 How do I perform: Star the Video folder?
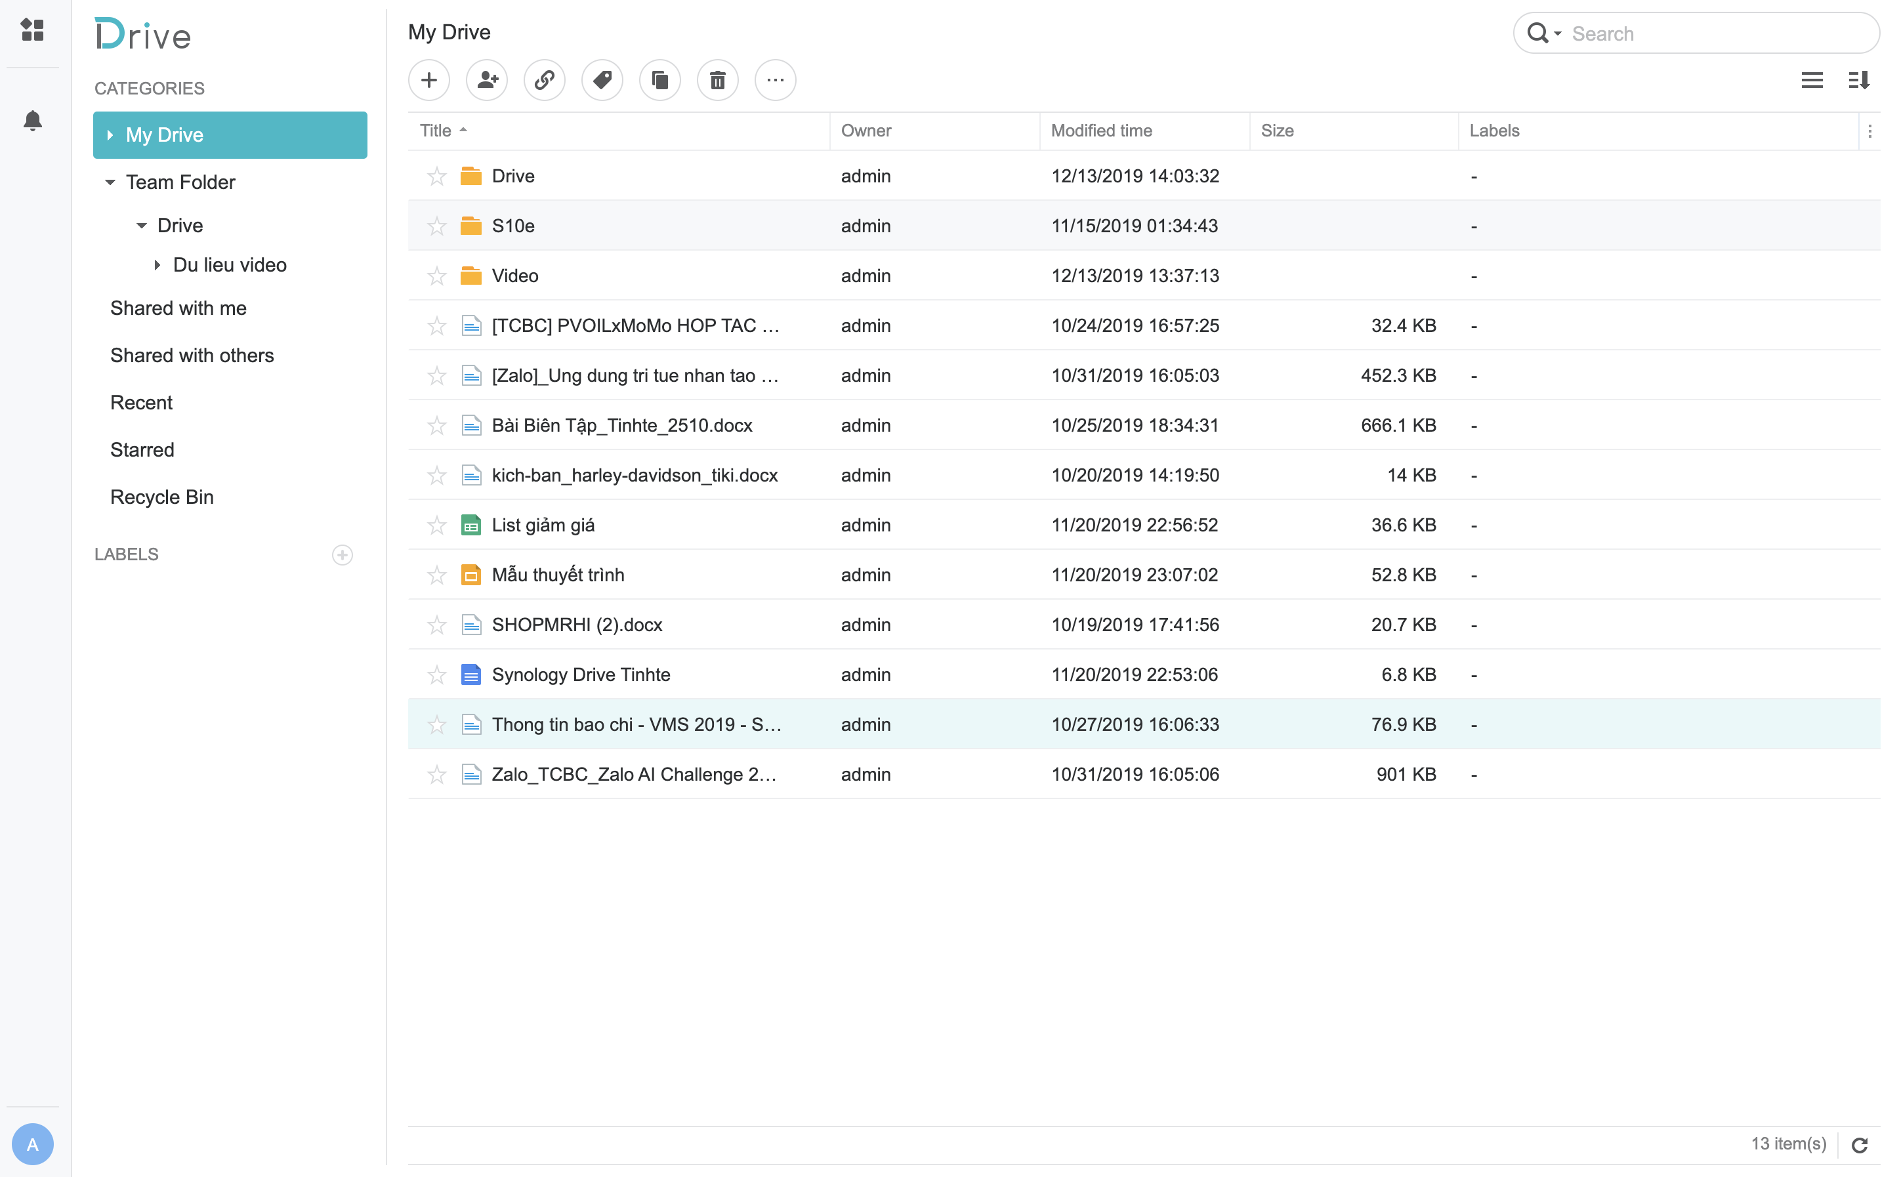coord(437,276)
